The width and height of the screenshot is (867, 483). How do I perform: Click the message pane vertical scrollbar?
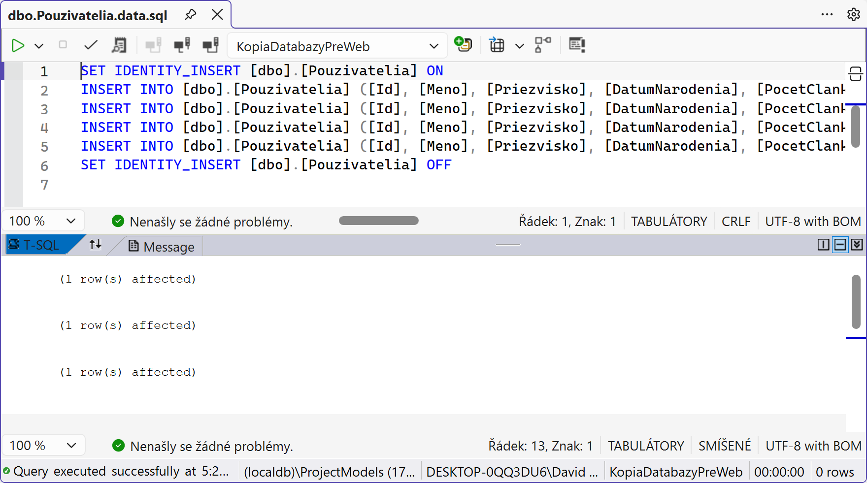(856, 301)
